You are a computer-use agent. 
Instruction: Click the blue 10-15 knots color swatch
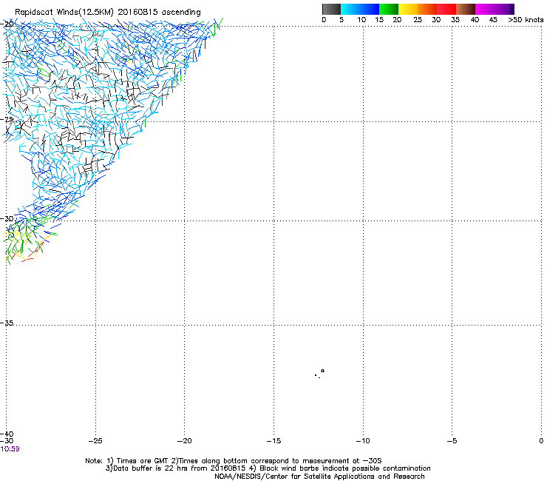pyautogui.click(x=370, y=9)
